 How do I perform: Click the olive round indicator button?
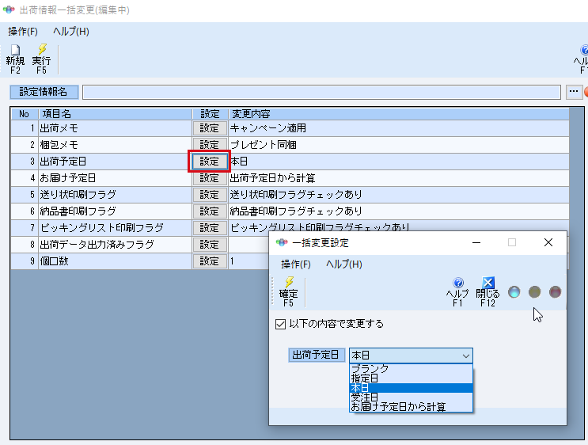(534, 292)
